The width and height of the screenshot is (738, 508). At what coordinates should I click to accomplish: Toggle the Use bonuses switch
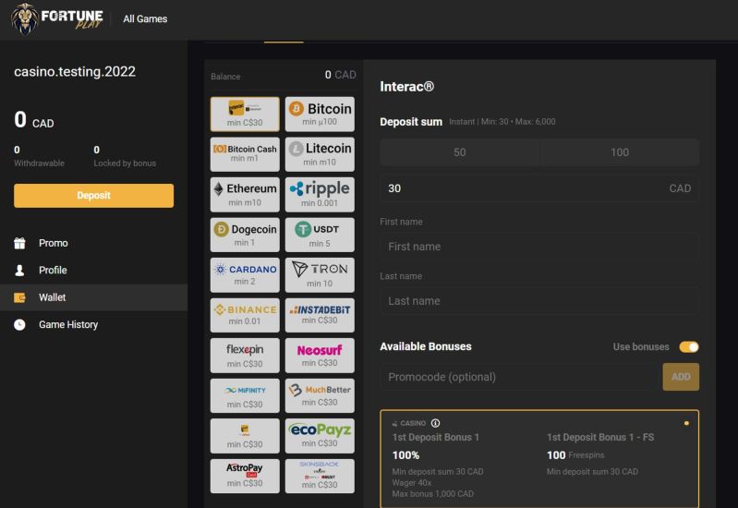pyautogui.click(x=688, y=347)
